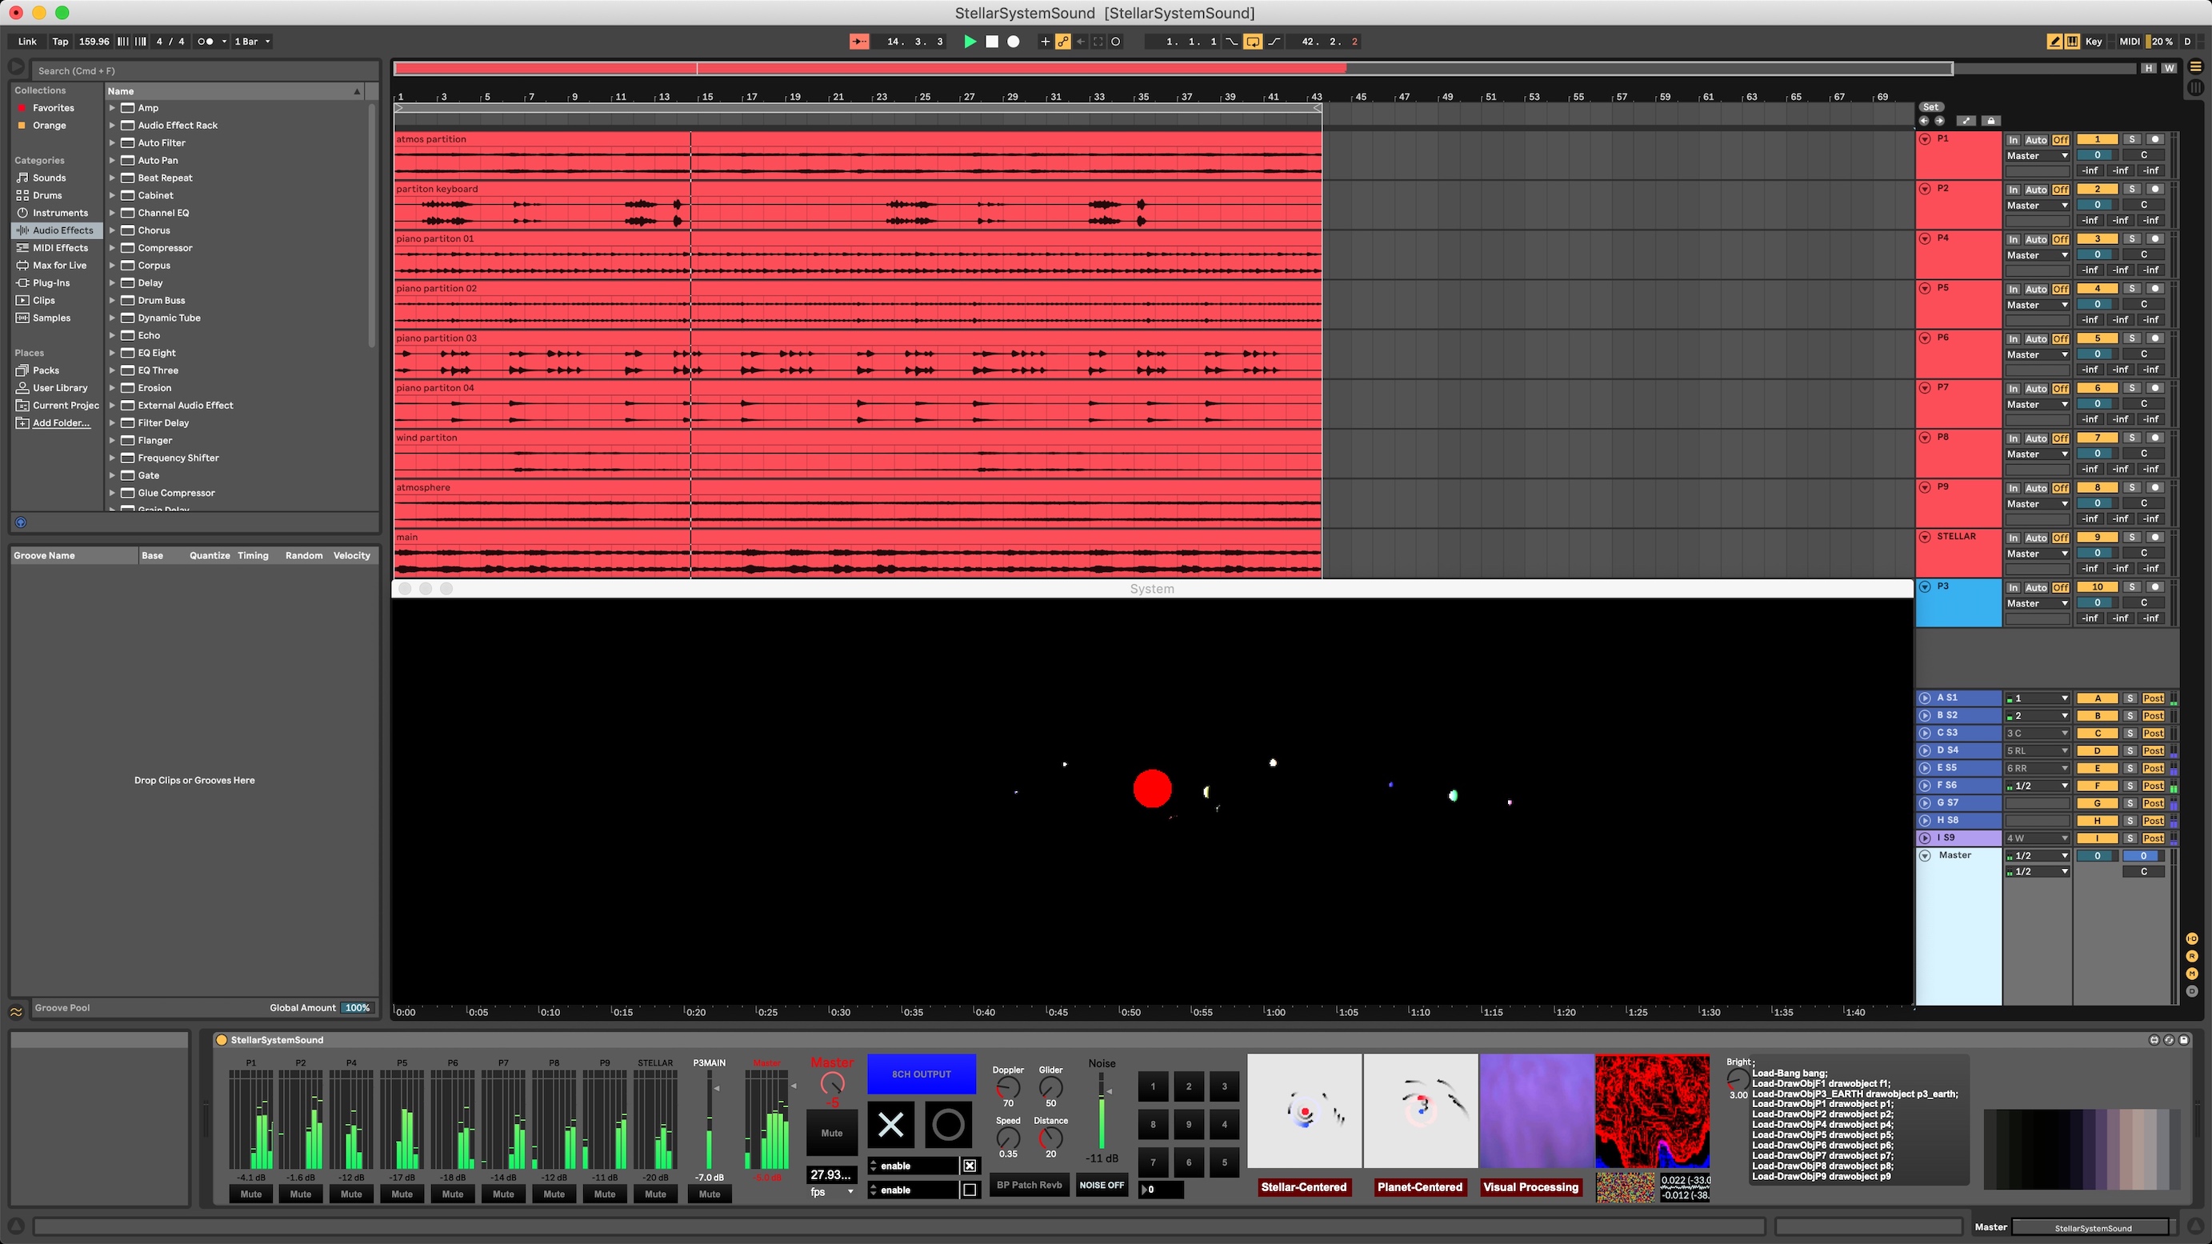
Task: Click the Follow playback arrow button
Action: coord(858,42)
